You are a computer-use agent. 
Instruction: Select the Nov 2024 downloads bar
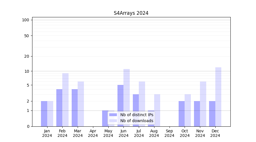point(203,104)
